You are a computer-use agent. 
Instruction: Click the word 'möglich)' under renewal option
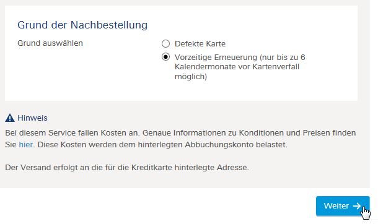(191, 77)
